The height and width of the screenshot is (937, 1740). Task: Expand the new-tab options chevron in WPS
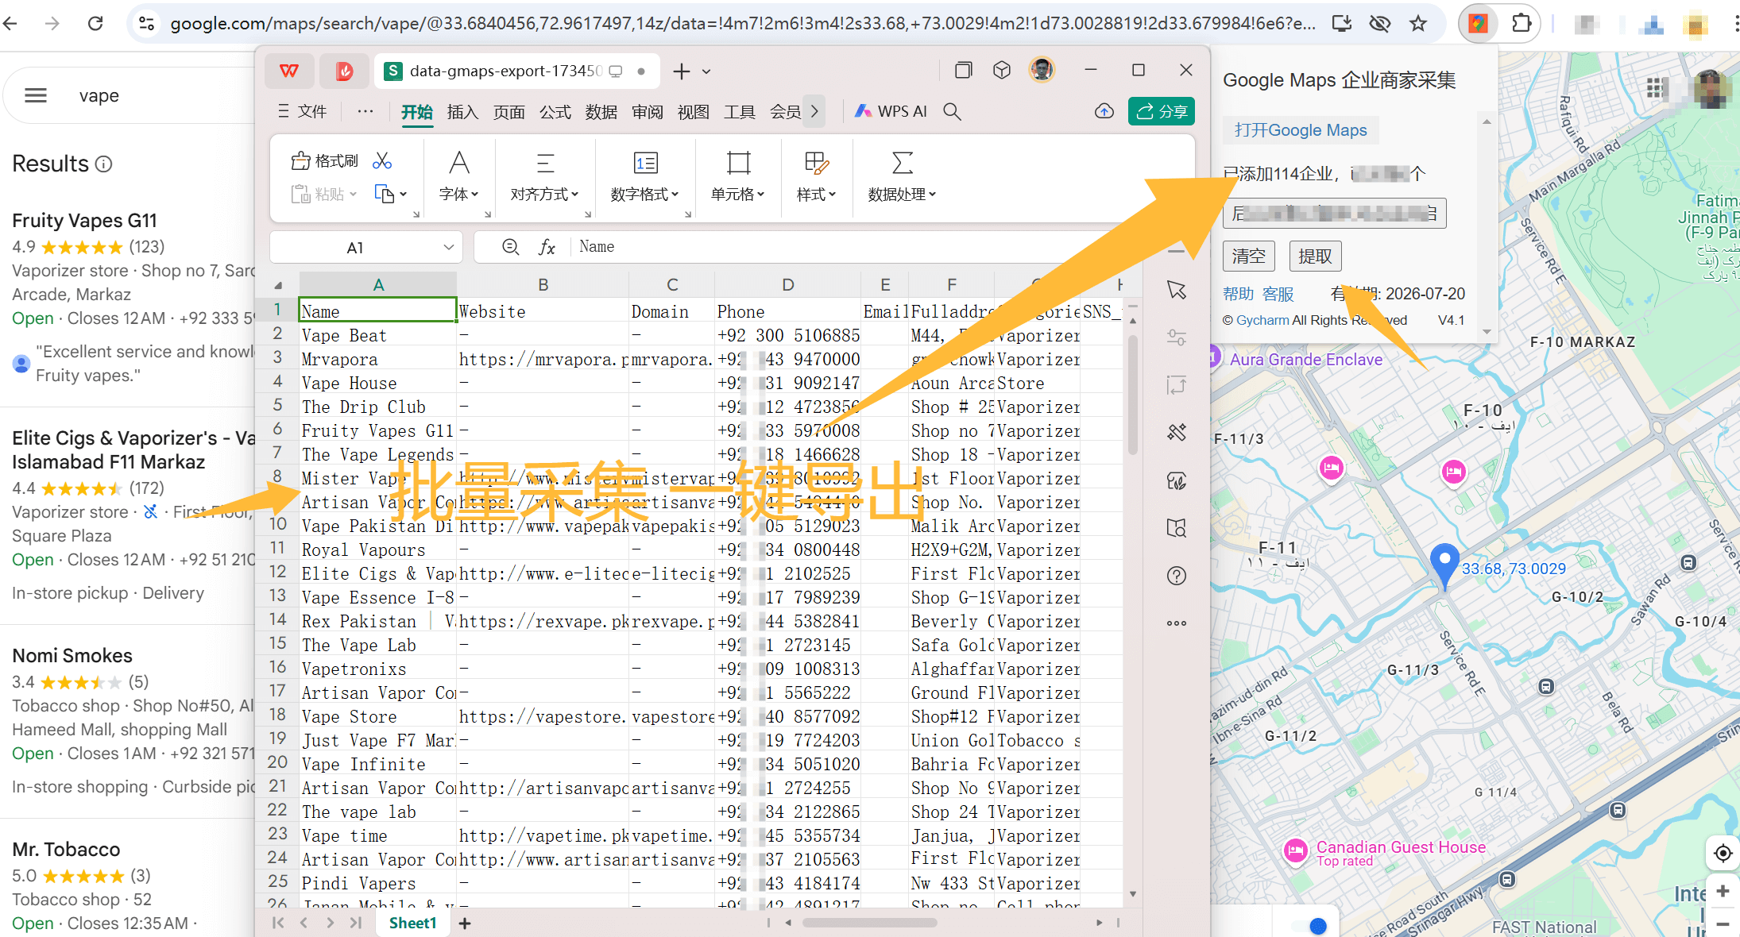(706, 71)
